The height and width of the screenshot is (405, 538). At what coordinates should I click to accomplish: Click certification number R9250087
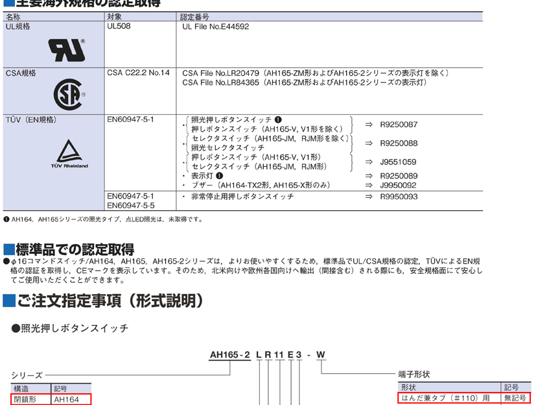click(399, 125)
